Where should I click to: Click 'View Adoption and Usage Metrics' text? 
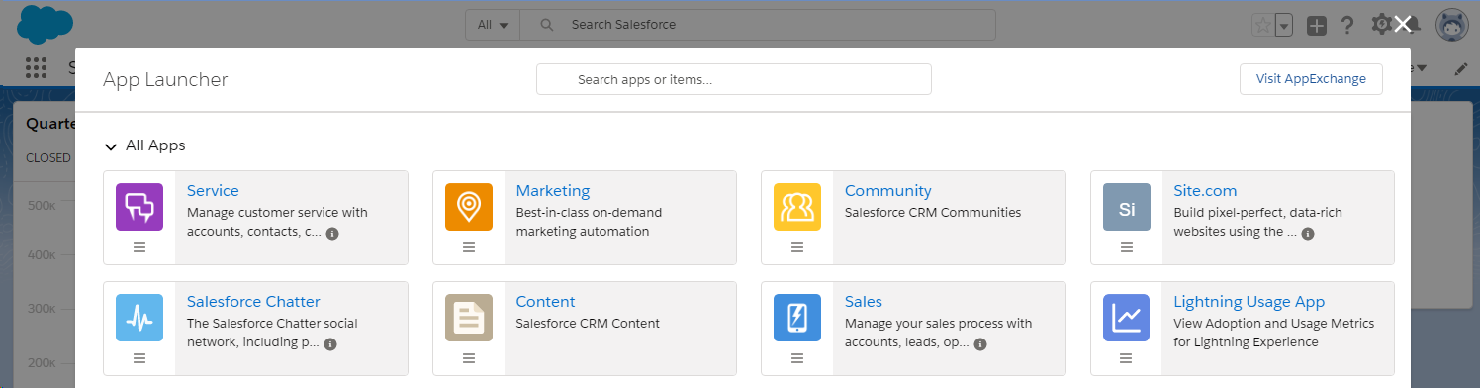click(x=1274, y=323)
